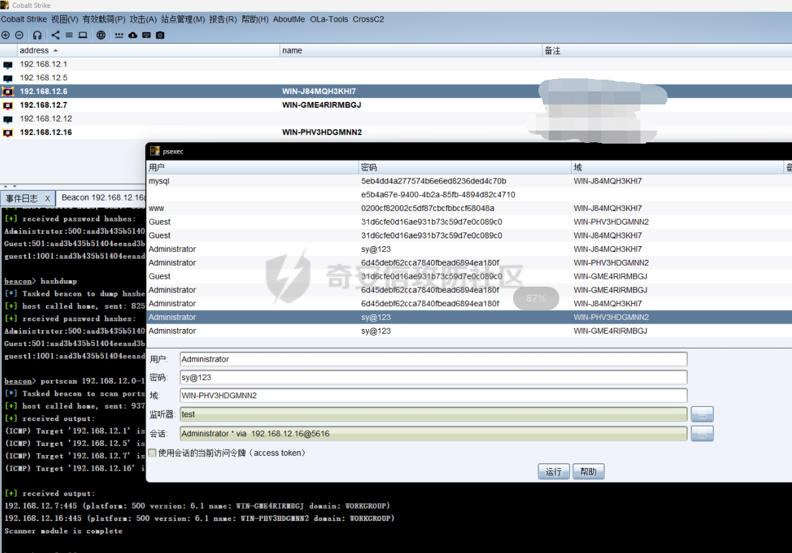Viewport: 792px width, 553px height.
Task: Select target address 192.168.12.16
Action: [46, 133]
